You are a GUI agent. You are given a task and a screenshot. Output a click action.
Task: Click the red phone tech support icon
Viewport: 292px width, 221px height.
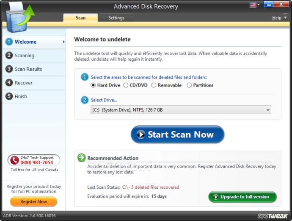14,160
